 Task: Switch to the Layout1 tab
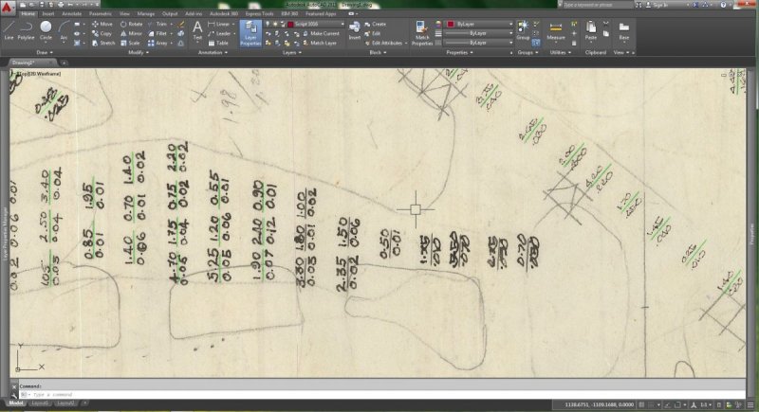[40, 403]
